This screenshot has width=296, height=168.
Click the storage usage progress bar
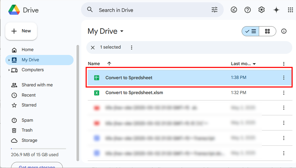click(x=38, y=149)
